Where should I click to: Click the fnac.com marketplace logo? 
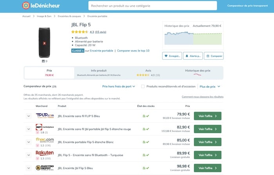[44, 140]
